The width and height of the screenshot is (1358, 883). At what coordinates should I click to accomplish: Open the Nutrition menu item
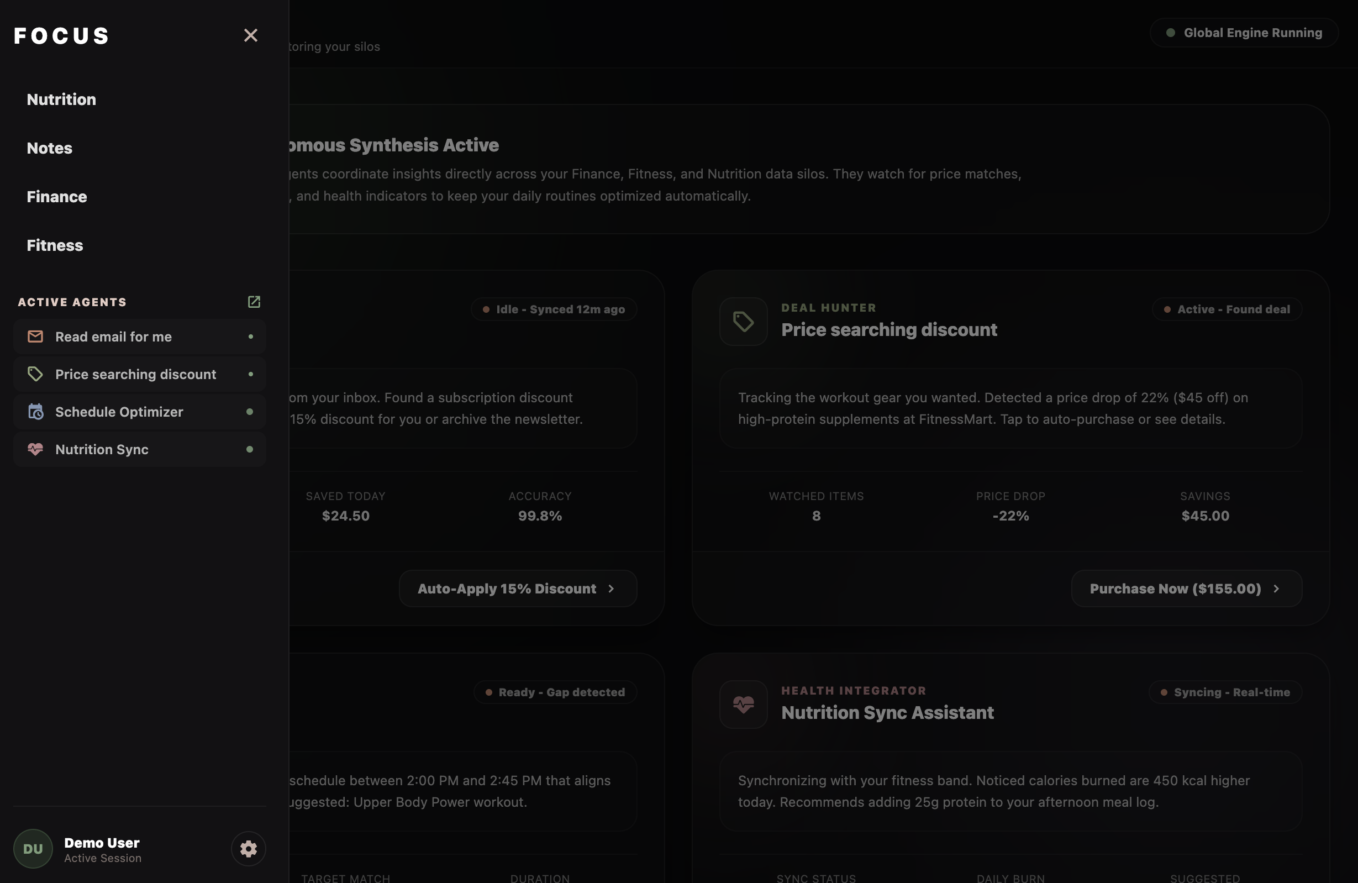[62, 99]
